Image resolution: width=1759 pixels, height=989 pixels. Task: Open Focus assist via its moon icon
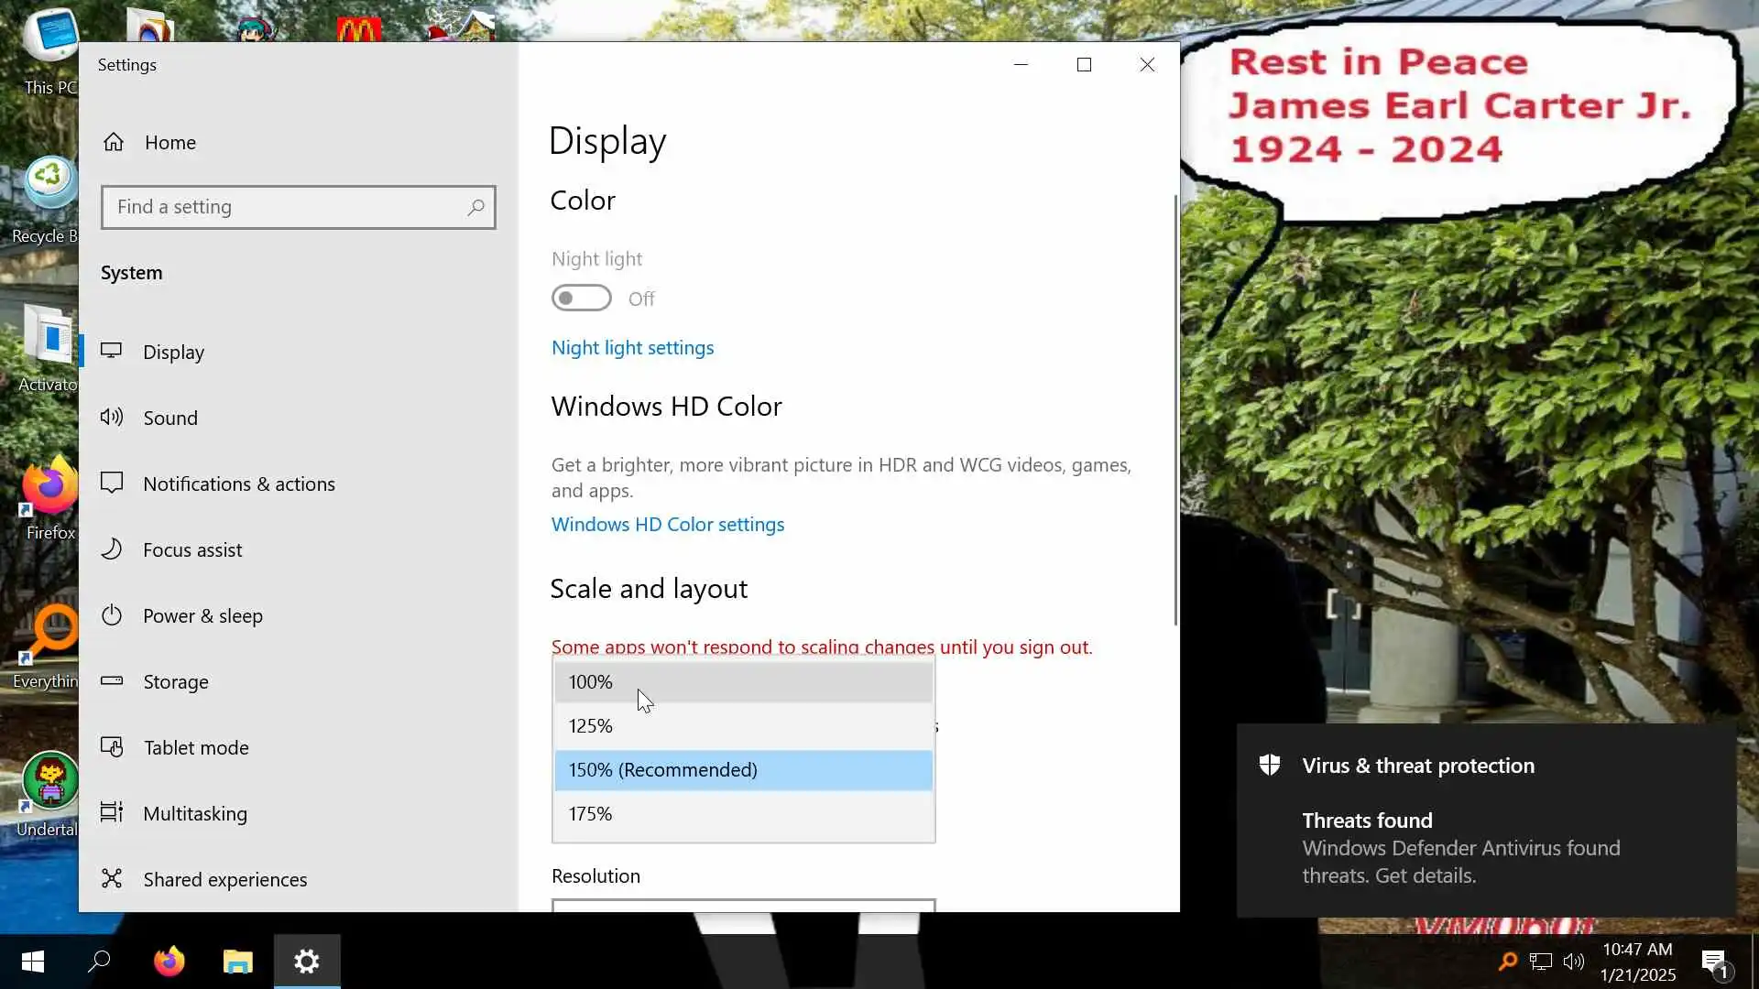pos(112,549)
